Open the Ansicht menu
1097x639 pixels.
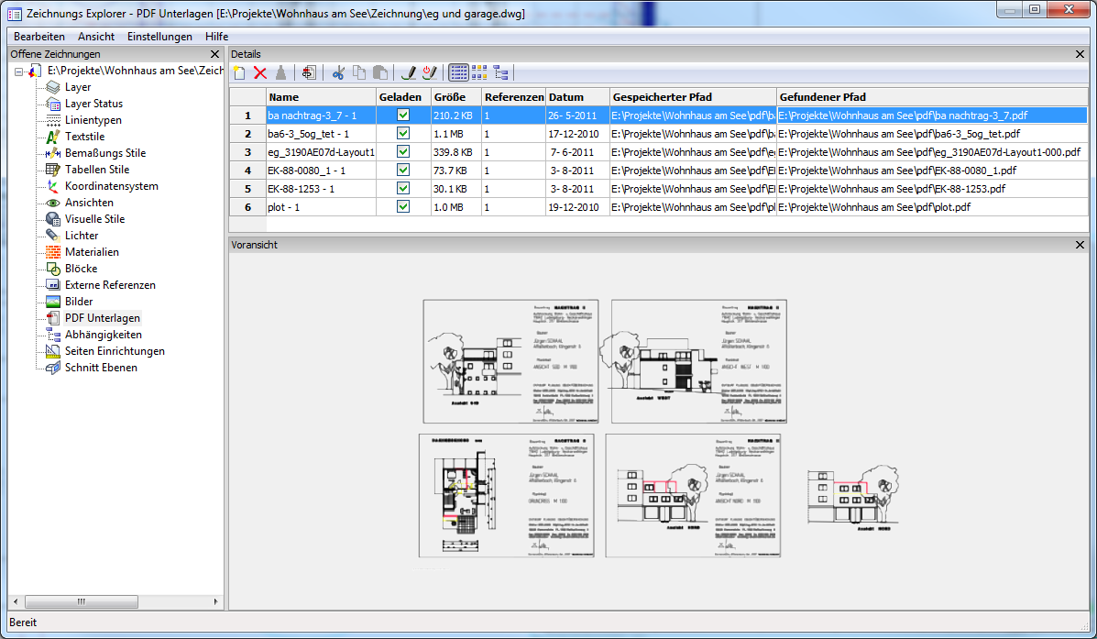pyautogui.click(x=96, y=37)
